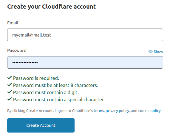Click the checkmark for the digit rule

click(10, 92)
